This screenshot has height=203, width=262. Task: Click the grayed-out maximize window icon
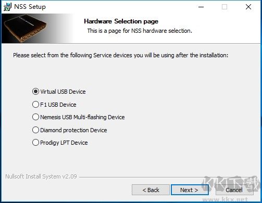click(x=224, y=7)
